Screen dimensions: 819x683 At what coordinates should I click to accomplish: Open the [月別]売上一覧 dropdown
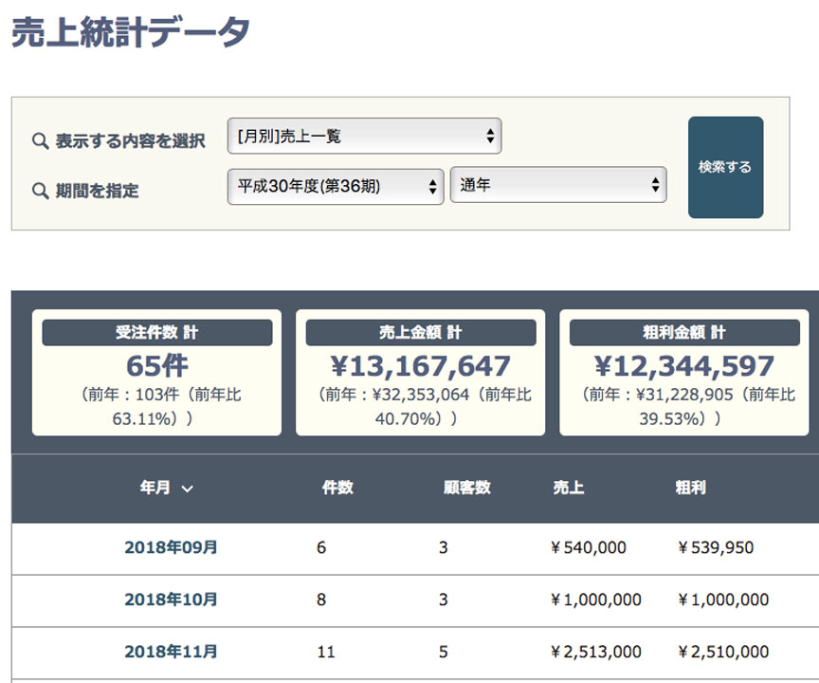click(x=364, y=137)
